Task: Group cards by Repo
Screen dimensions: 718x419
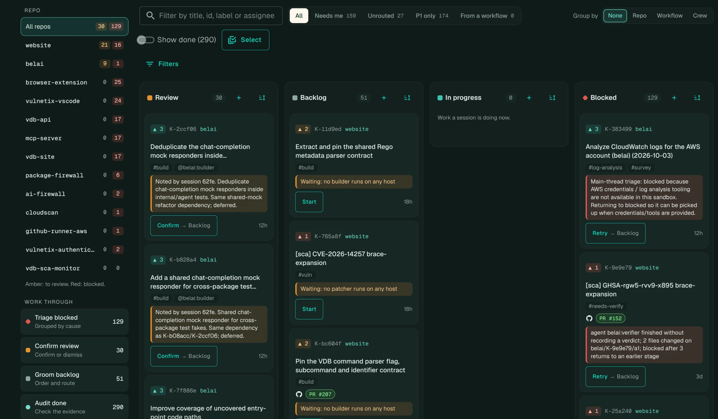Action: click(x=639, y=16)
